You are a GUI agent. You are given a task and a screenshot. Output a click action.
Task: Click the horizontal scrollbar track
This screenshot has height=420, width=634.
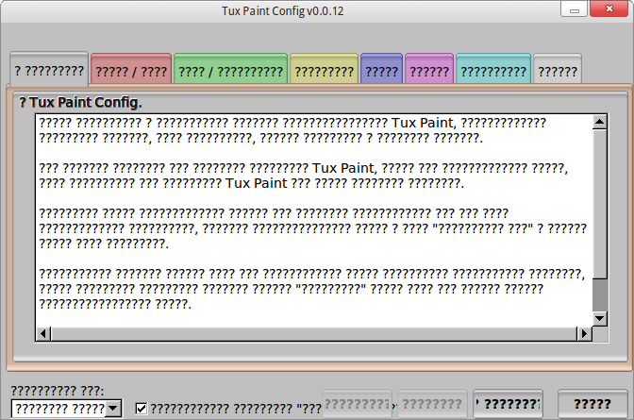click(314, 334)
